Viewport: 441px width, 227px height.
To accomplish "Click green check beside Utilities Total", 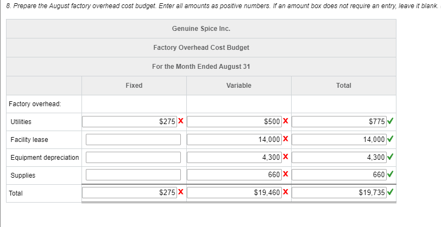I will (390, 121).
